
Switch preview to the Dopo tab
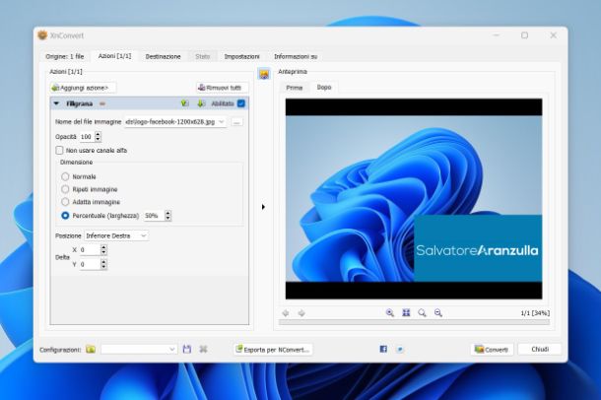point(324,87)
